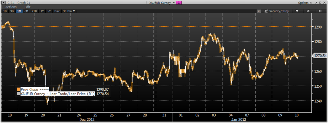Click the edit pencil chart icon

[x=308, y=11]
